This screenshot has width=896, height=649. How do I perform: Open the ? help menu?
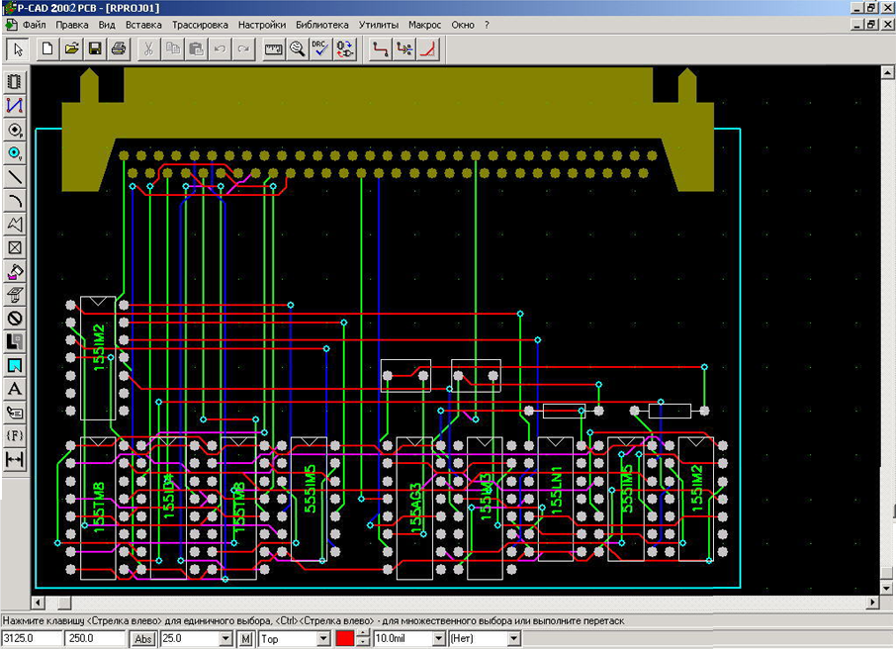[487, 25]
